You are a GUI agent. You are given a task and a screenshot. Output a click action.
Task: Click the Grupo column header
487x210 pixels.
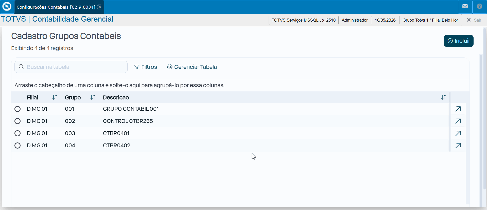point(73,98)
